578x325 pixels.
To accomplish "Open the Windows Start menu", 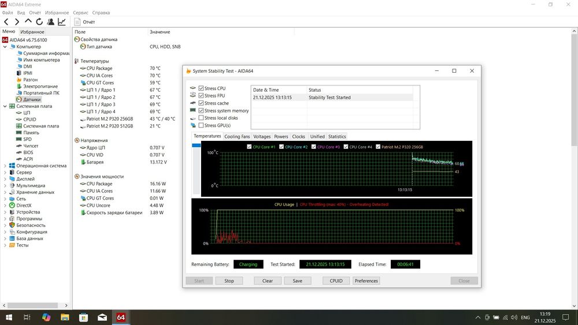I will [x=9, y=317].
